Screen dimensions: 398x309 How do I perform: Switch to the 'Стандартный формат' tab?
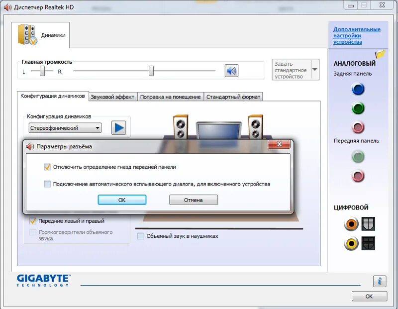click(x=233, y=97)
